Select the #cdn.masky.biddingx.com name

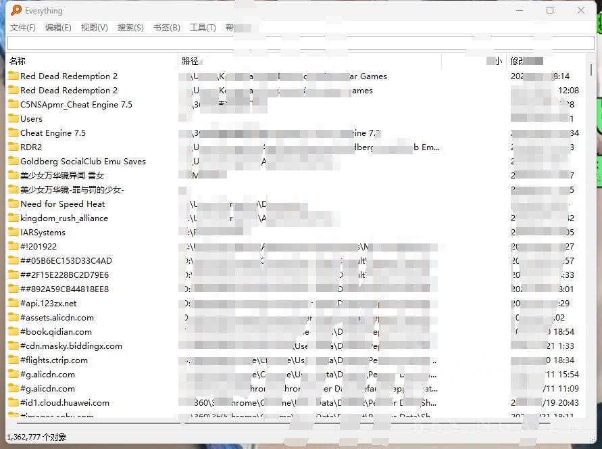72,346
